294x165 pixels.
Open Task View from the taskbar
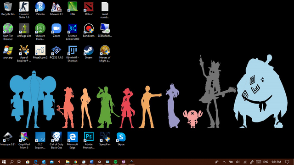coord(19,162)
